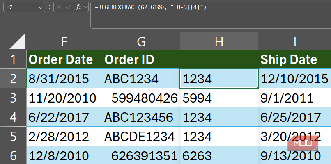
Task: Select column F header
Action: 64,41
